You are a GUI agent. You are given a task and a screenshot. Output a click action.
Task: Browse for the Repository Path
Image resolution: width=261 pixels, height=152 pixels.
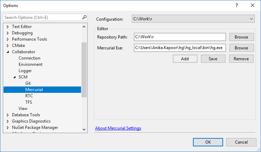pyautogui.click(x=241, y=37)
